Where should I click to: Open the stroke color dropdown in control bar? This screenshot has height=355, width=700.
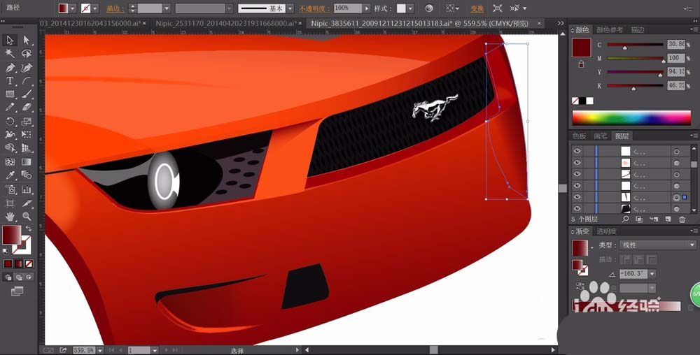tap(94, 8)
